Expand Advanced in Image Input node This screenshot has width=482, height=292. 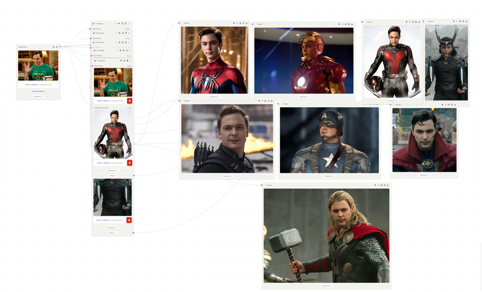pyautogui.click(x=38, y=96)
